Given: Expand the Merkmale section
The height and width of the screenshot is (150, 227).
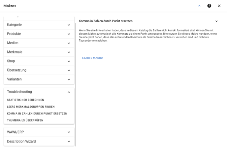Looking at the screenshot, I should tap(39, 52).
